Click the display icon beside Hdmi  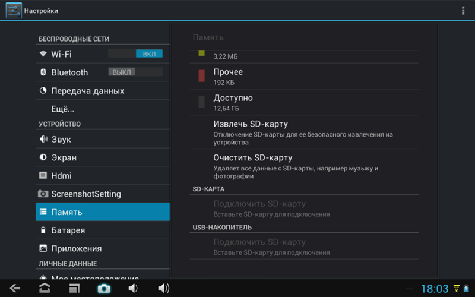pyautogui.click(x=43, y=175)
